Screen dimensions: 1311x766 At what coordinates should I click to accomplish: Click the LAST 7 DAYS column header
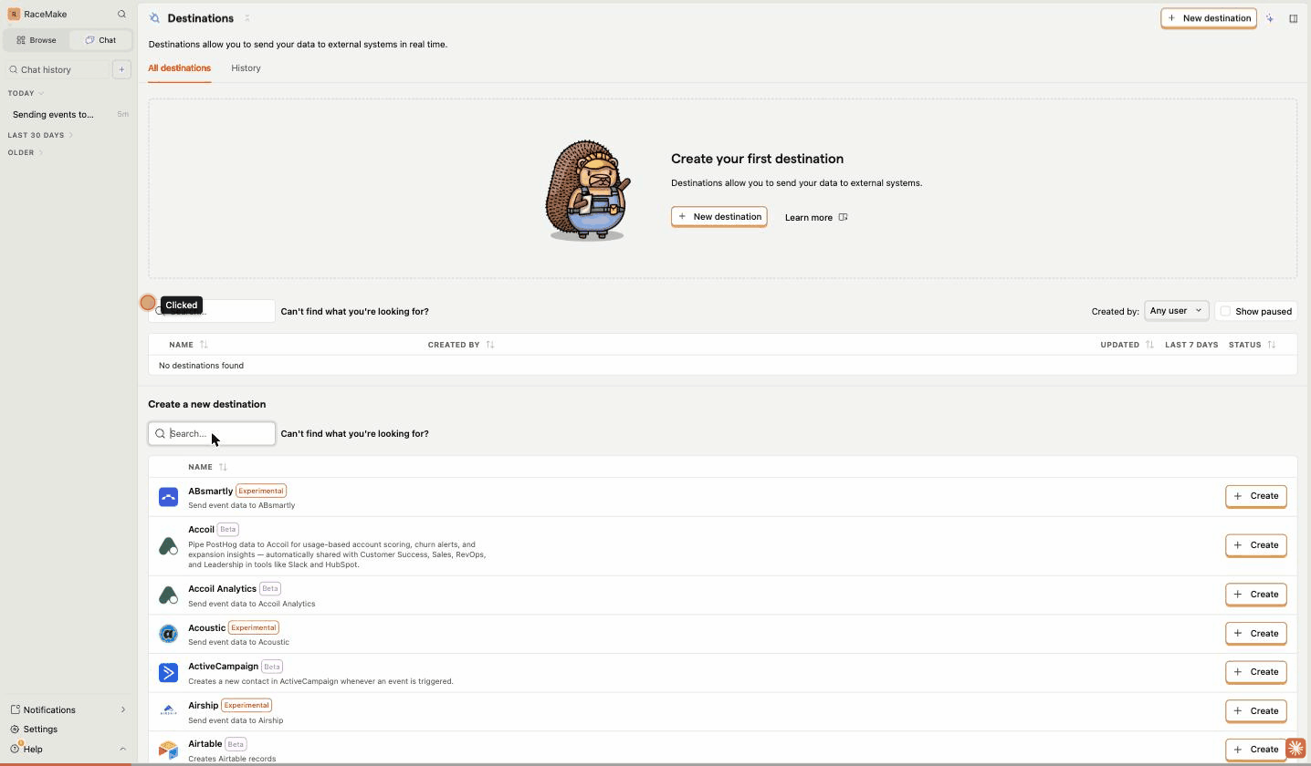1191,345
